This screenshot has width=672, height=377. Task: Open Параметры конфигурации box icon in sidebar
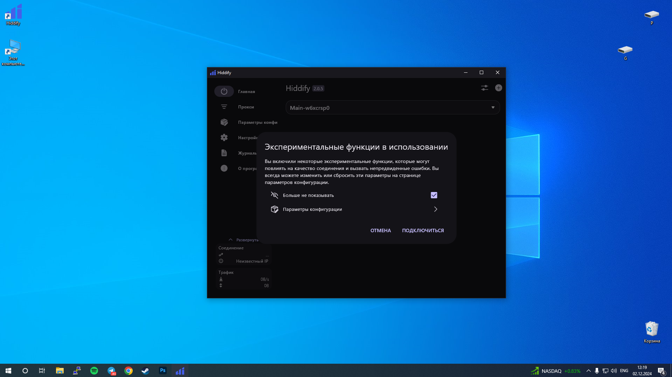[x=224, y=122]
